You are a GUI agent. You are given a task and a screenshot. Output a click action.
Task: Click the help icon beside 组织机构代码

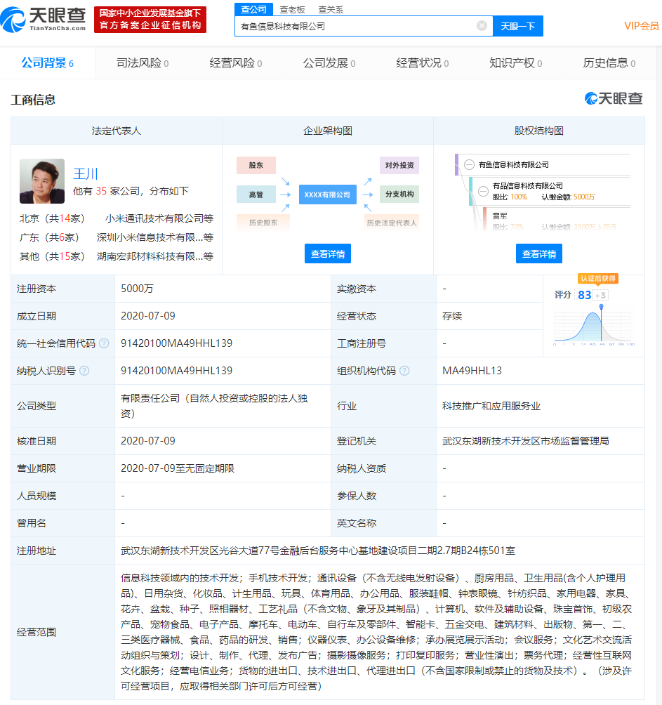click(404, 371)
